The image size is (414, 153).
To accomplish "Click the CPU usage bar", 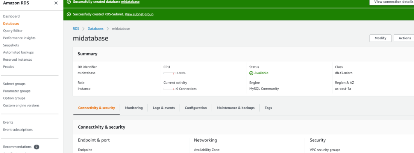I will 170,73.
